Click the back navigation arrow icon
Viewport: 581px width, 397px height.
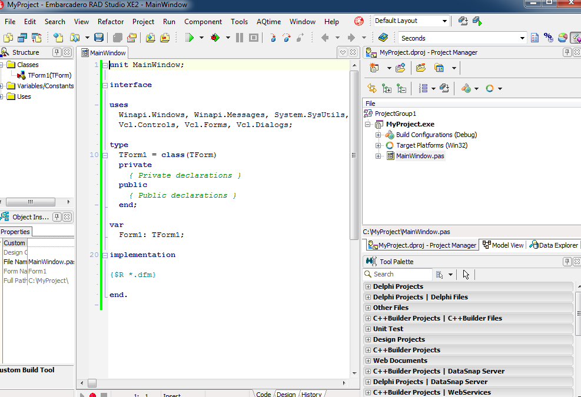pos(325,38)
